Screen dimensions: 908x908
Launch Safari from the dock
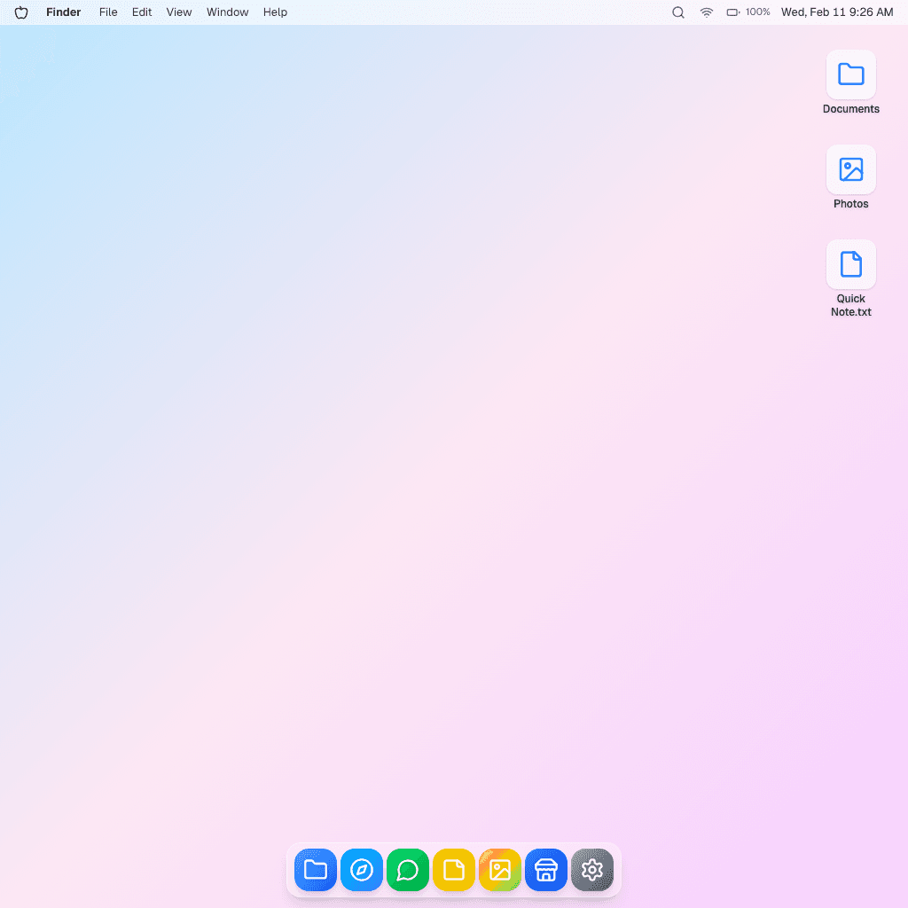click(361, 870)
